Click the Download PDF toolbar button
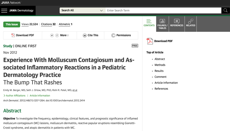The height and width of the screenshot is (131, 230). tap(23, 35)
